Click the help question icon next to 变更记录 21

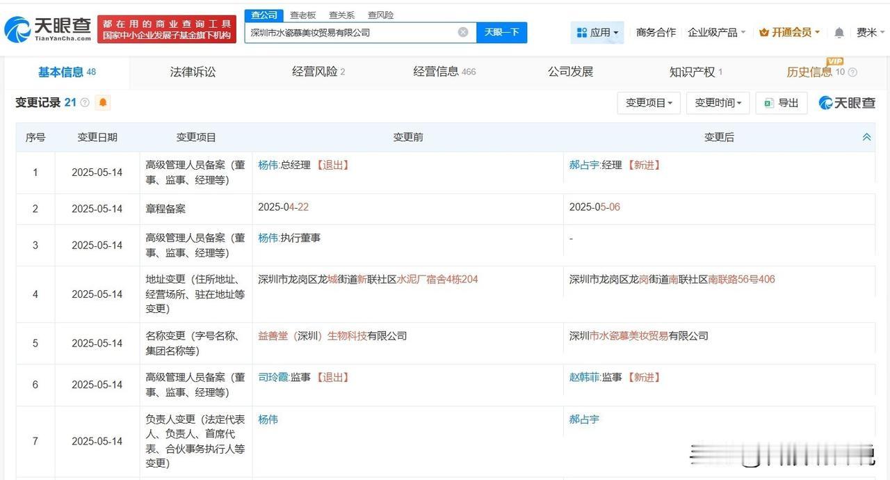85,103
